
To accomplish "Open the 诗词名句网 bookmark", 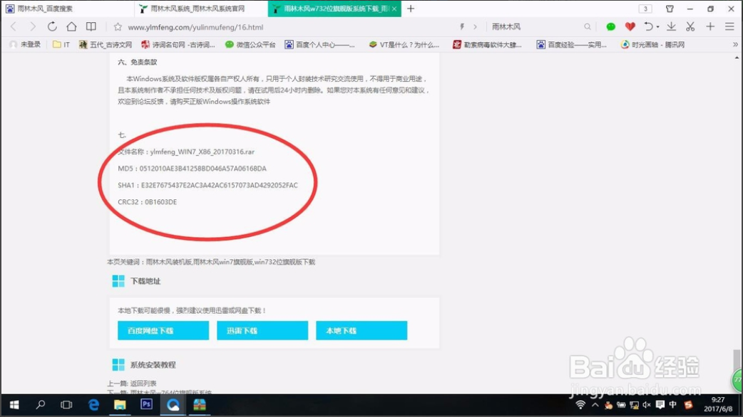I will click(178, 44).
